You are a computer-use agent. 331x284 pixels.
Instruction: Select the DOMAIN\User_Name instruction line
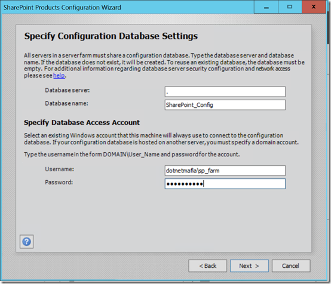(132, 155)
